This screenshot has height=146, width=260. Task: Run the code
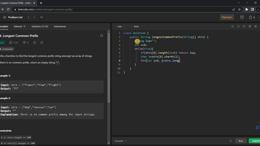click(241, 141)
